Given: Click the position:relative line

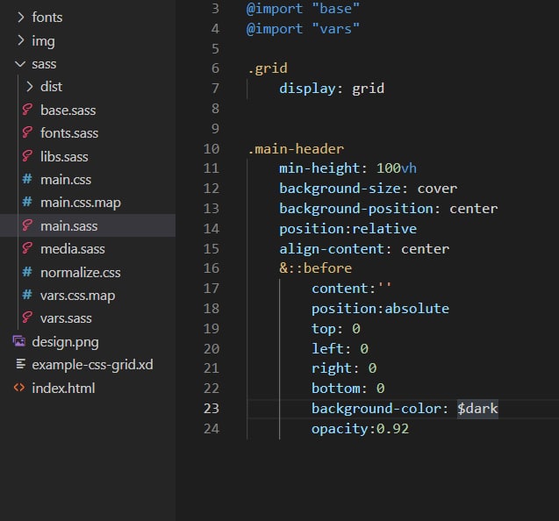Looking at the screenshot, I should [x=348, y=229].
